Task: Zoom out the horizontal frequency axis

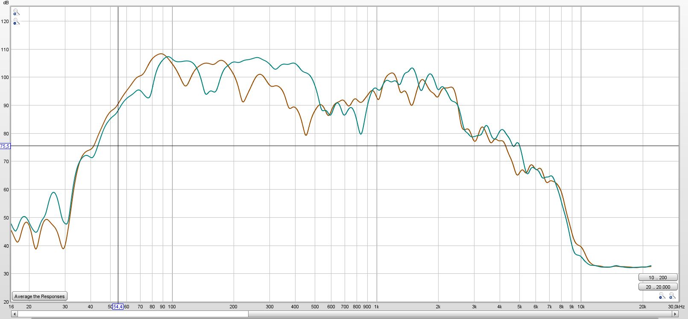Action: (662, 296)
